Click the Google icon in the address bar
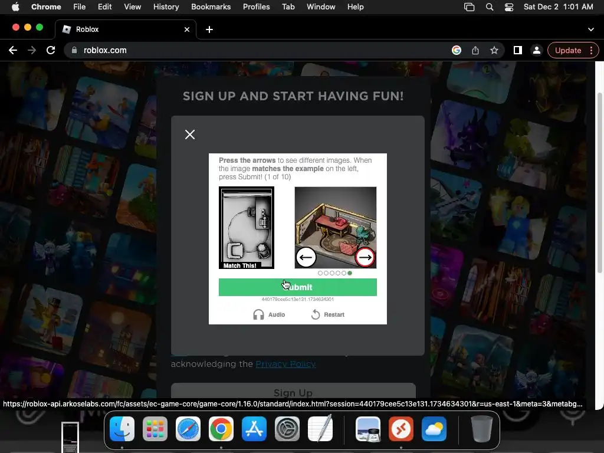The height and width of the screenshot is (453, 604). (457, 50)
